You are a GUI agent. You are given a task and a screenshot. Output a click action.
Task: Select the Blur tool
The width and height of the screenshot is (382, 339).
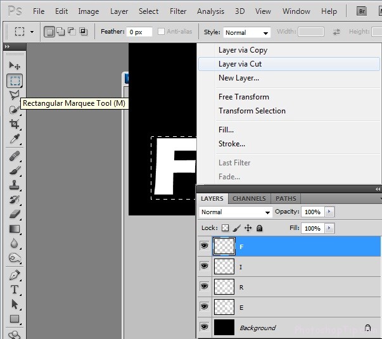[15, 243]
